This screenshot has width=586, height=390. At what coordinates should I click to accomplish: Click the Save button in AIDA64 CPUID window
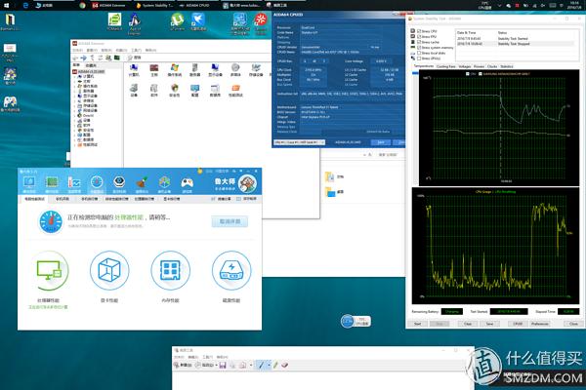(381, 142)
